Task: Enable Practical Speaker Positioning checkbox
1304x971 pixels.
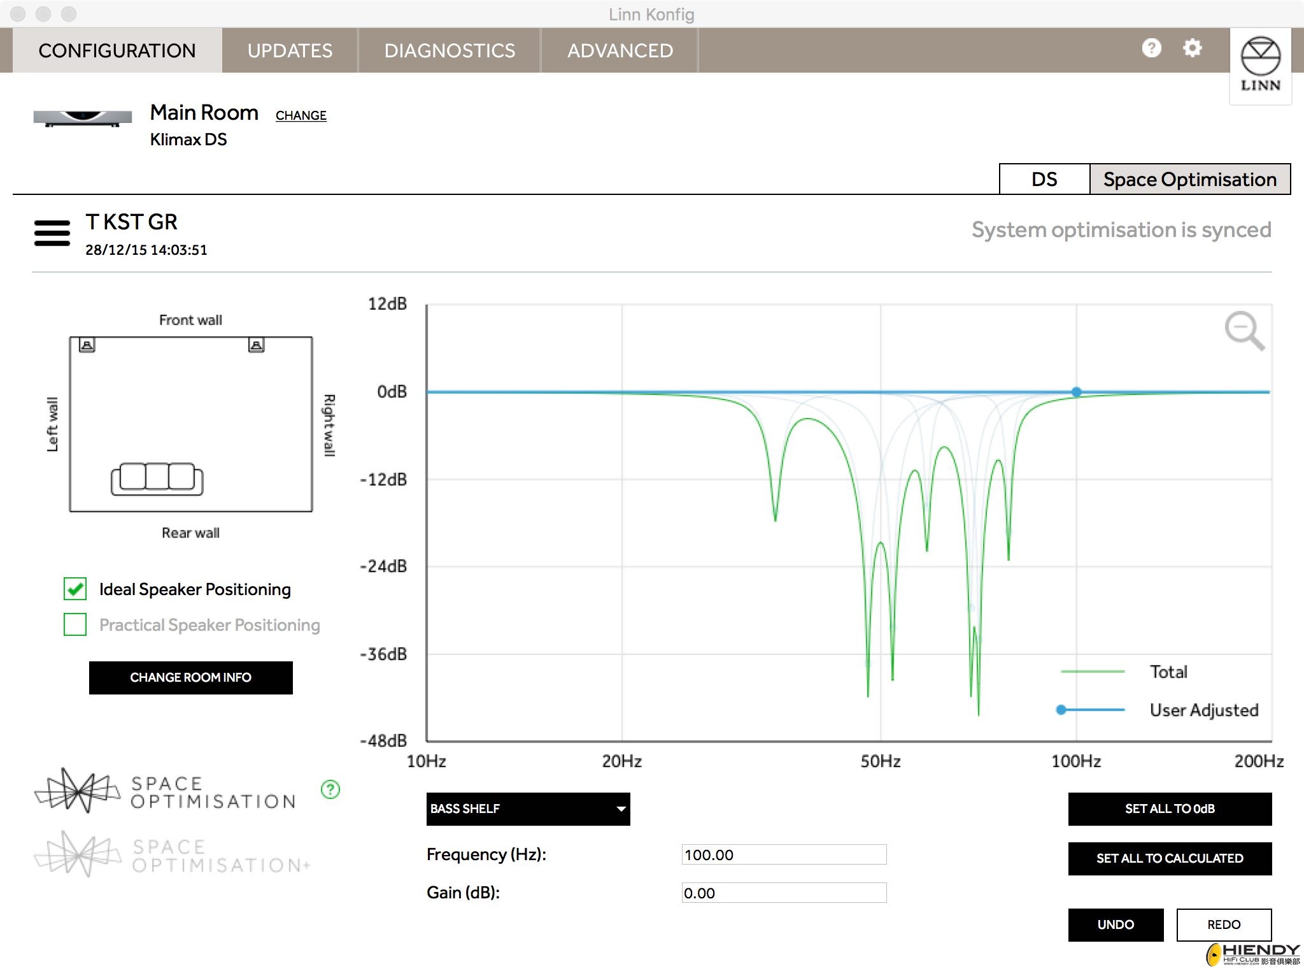Action: point(75,624)
